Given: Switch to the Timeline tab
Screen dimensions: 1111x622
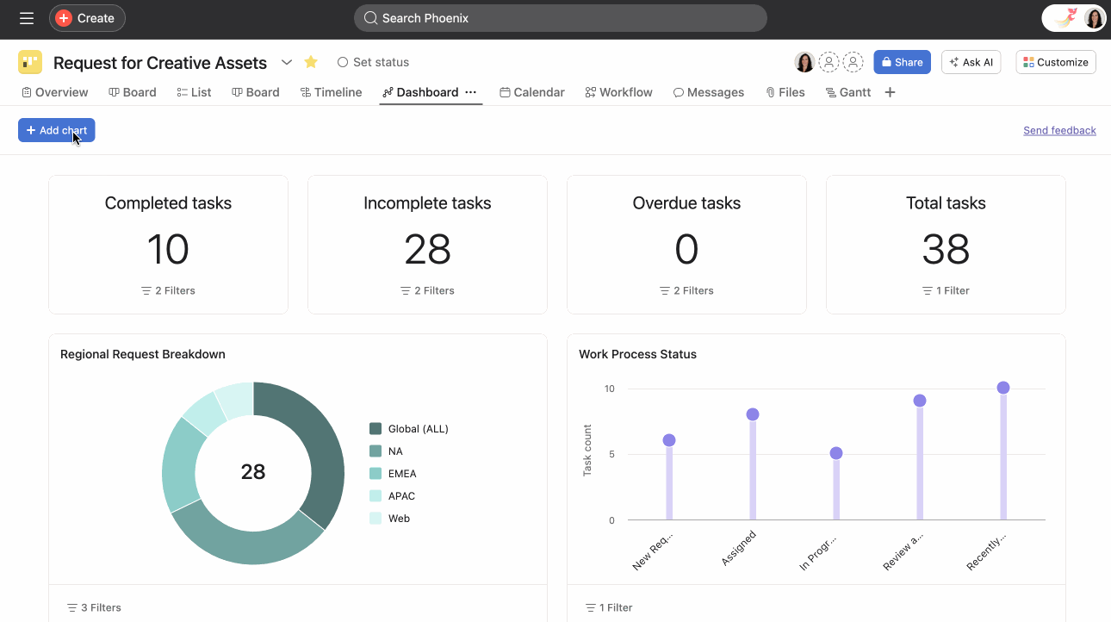Looking at the screenshot, I should [332, 91].
